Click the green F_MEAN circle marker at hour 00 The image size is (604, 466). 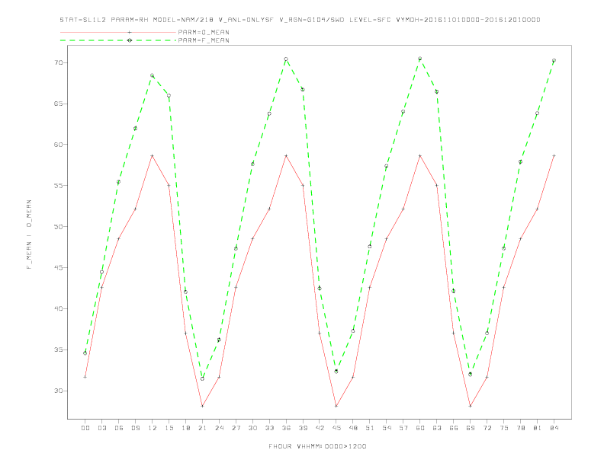point(85,353)
